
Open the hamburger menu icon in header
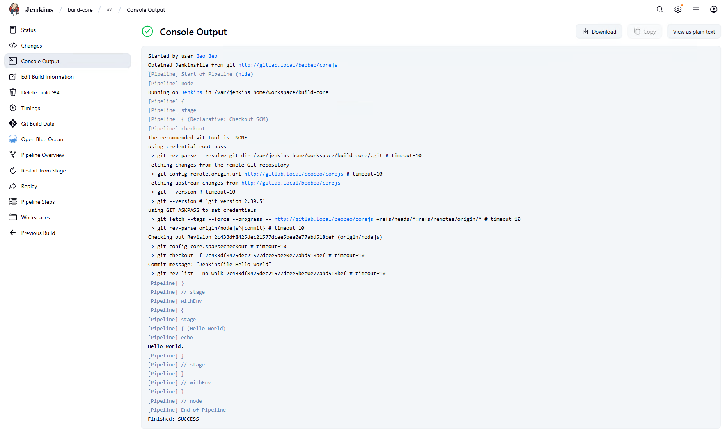click(x=696, y=9)
